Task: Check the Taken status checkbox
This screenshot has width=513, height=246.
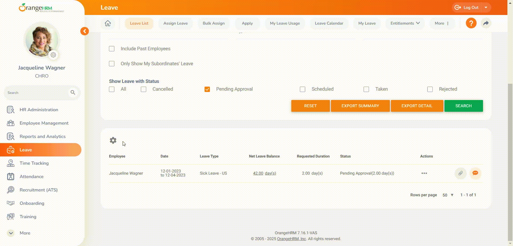Action: (366, 89)
